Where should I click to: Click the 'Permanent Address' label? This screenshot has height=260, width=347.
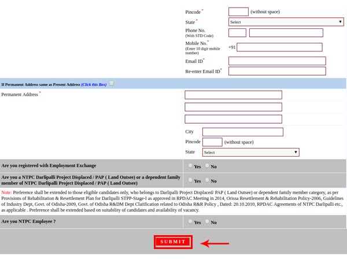pyautogui.click(x=20, y=95)
